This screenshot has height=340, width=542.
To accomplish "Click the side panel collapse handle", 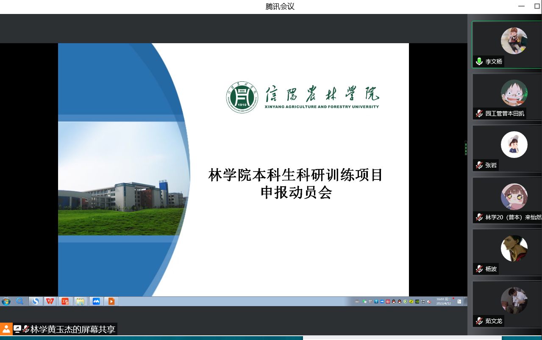I will click(466, 148).
